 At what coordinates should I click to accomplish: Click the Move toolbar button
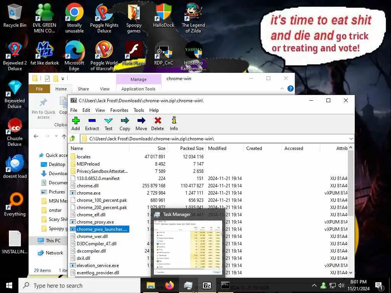(x=141, y=124)
